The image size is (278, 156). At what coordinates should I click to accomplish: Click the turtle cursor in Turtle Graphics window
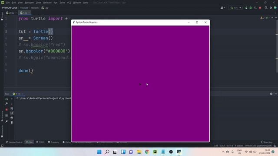coord(140,84)
